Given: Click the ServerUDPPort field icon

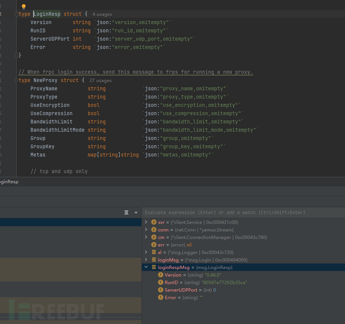Looking at the screenshot, I should tap(160, 290).
